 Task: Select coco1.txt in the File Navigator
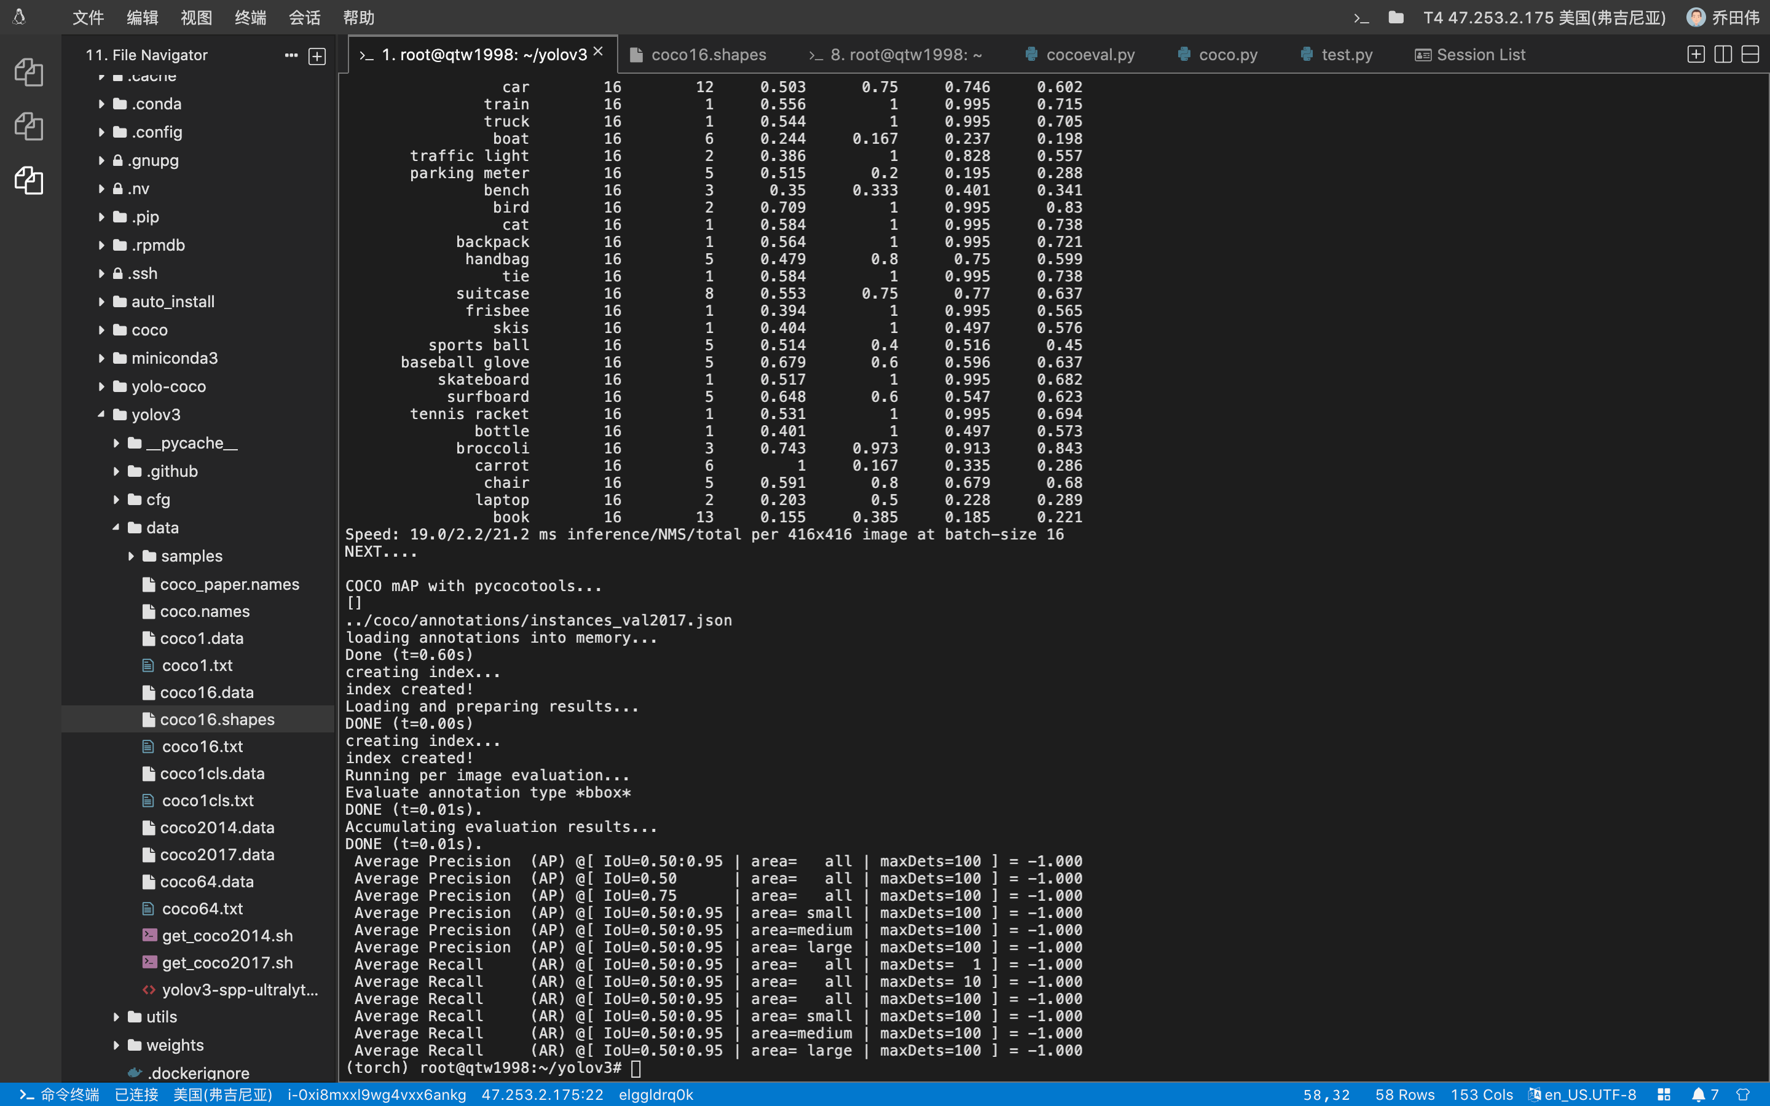[196, 665]
